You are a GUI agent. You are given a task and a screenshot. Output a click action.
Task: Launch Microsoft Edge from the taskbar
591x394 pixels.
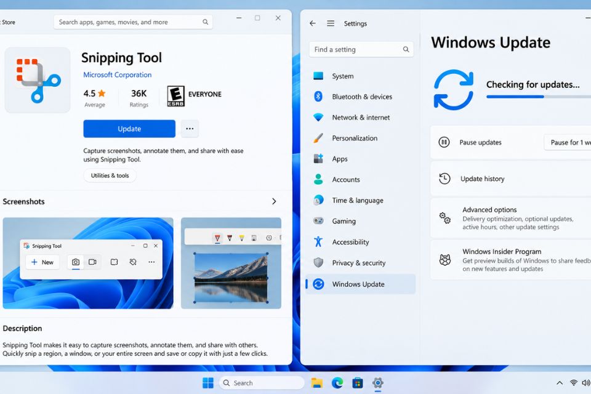[337, 383]
